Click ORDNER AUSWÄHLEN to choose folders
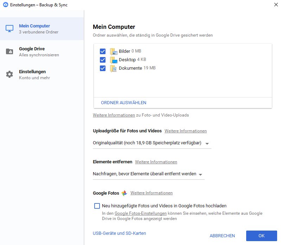 pos(123,103)
